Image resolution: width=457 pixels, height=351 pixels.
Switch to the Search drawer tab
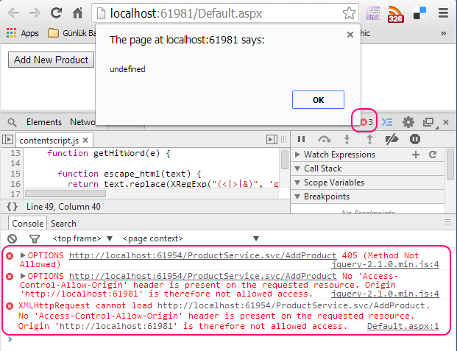pyautogui.click(x=63, y=224)
